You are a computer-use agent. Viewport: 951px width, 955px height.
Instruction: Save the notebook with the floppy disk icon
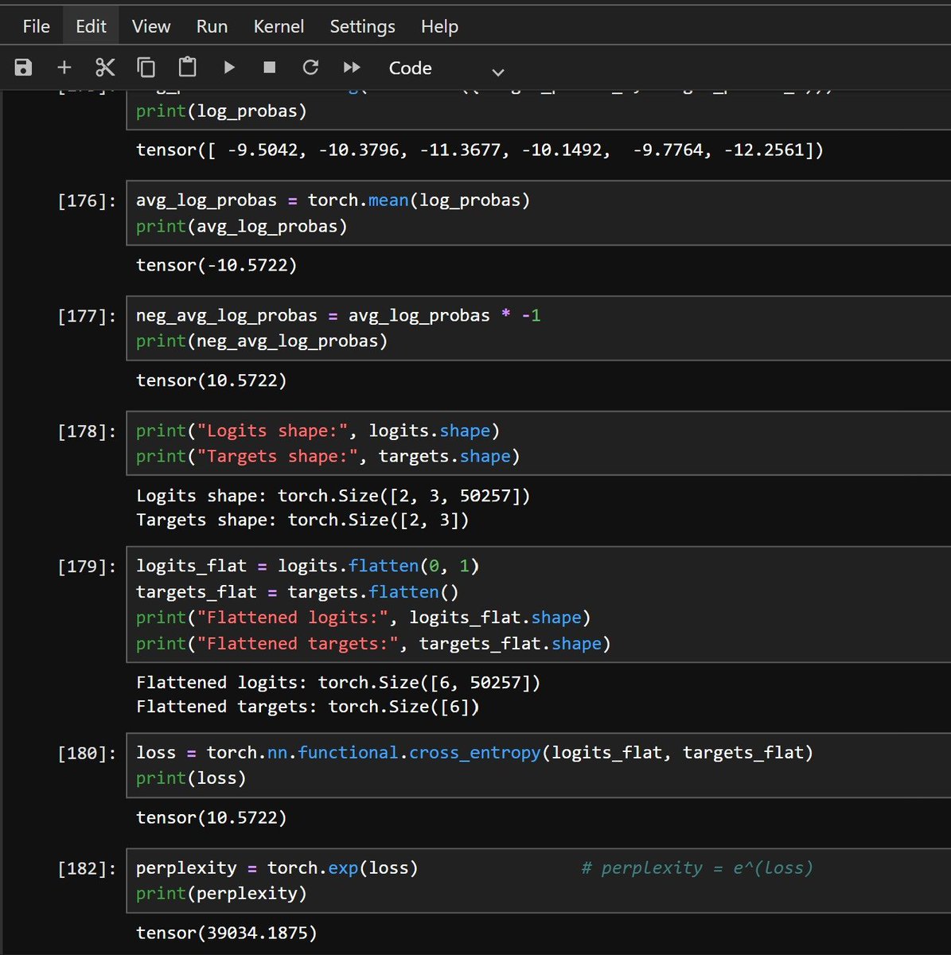click(23, 68)
